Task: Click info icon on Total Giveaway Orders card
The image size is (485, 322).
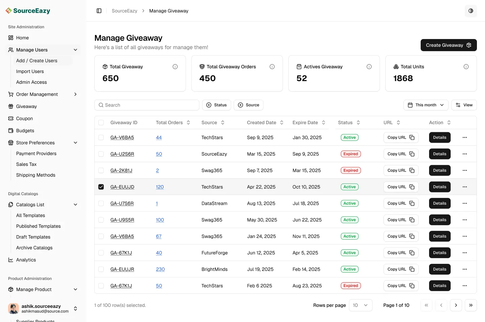Action: 272,67
